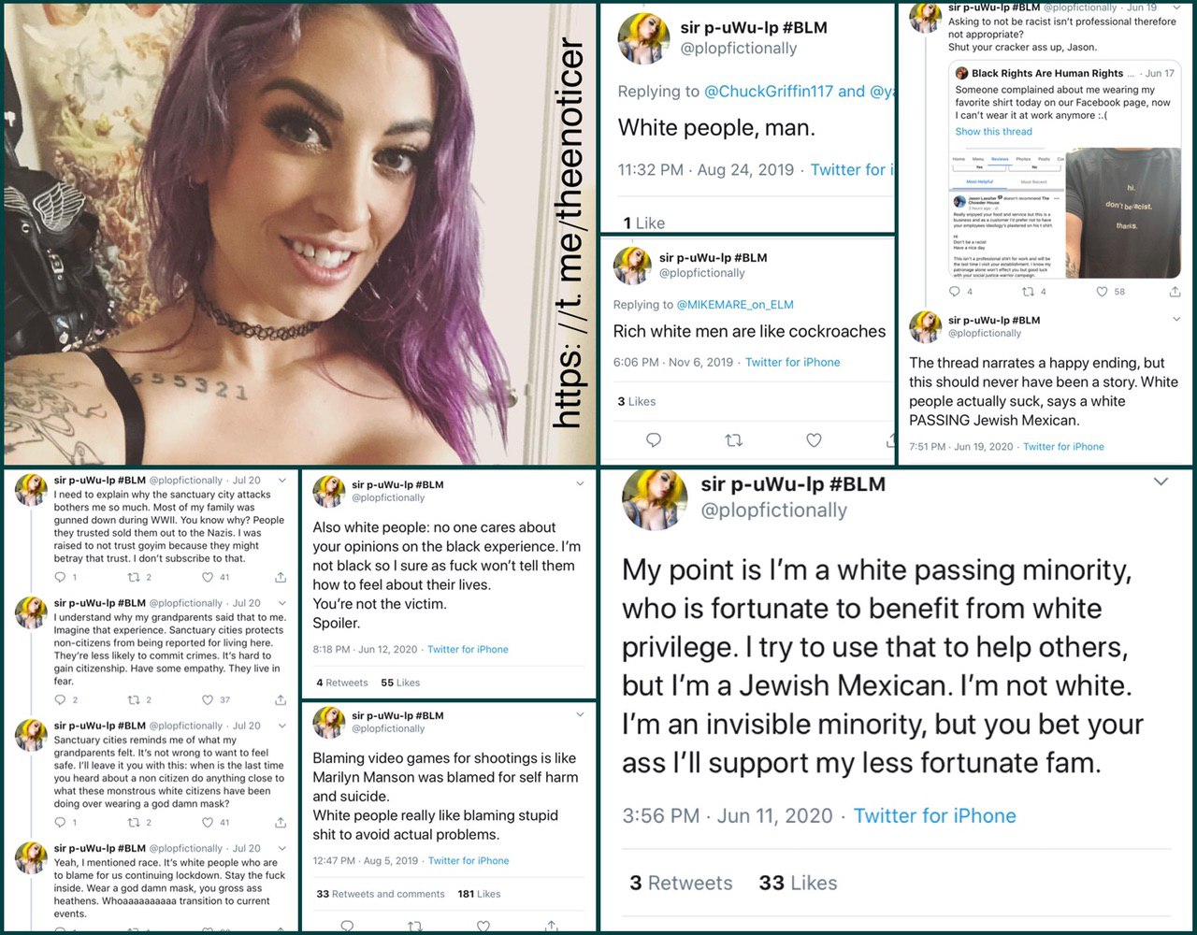Click 'Show this thread' link

(x=993, y=132)
